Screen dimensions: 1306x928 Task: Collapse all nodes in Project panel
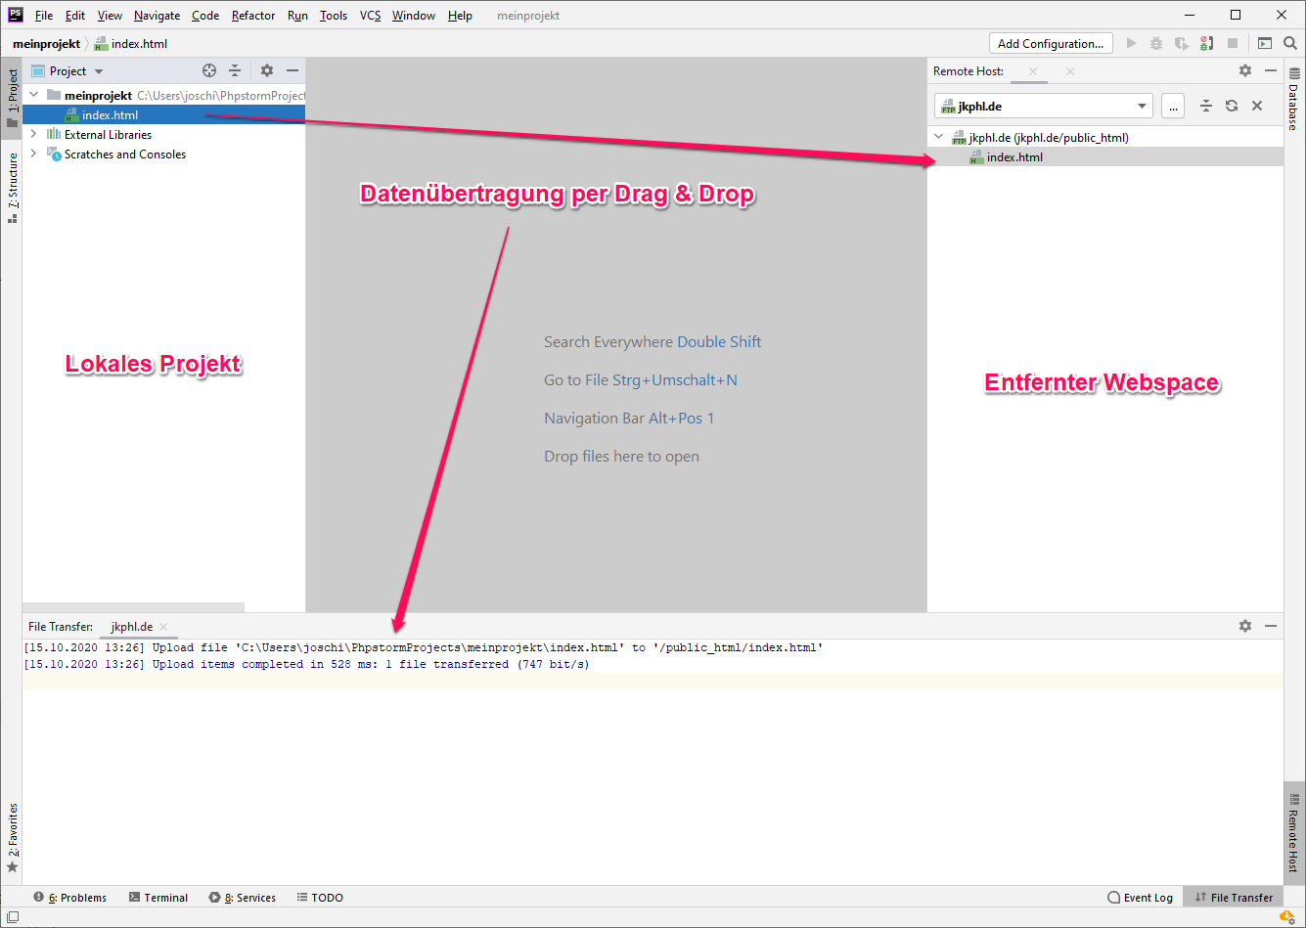tap(235, 70)
